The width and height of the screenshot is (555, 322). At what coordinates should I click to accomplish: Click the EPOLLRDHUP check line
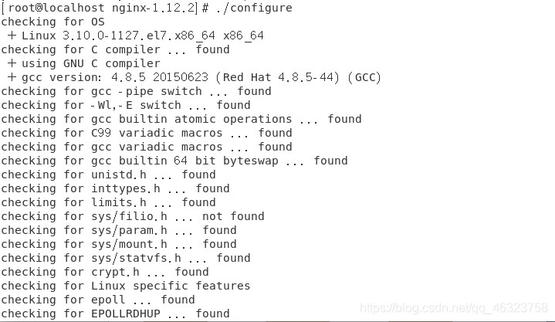coord(115,314)
